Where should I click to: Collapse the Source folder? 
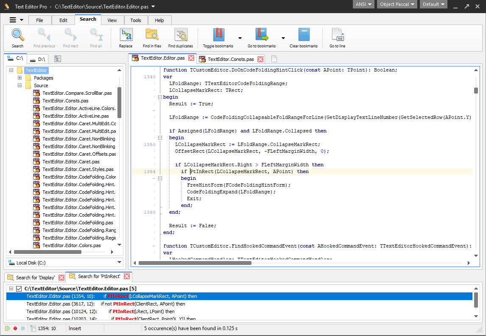pos(20,85)
